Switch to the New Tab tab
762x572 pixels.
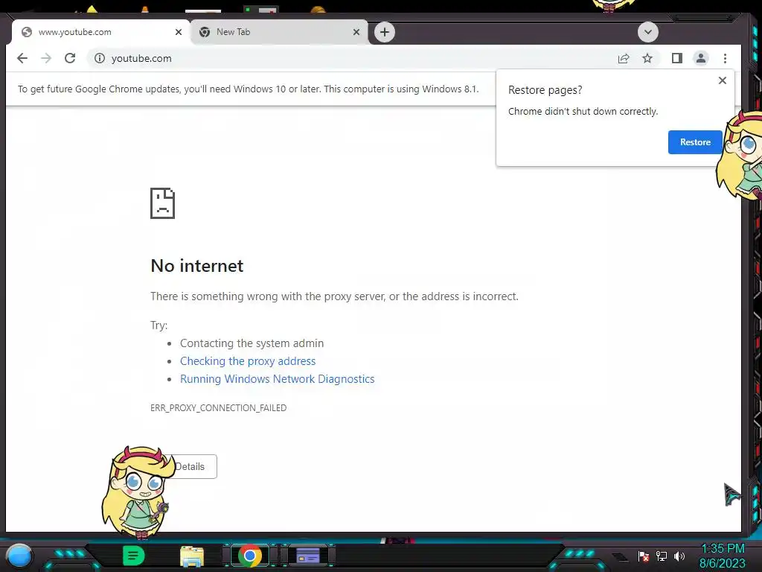click(280, 32)
